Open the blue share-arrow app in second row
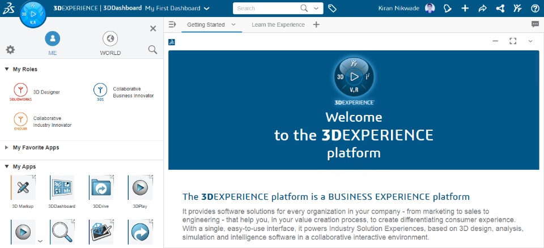Viewport: 544px width, 248px height. [140, 232]
